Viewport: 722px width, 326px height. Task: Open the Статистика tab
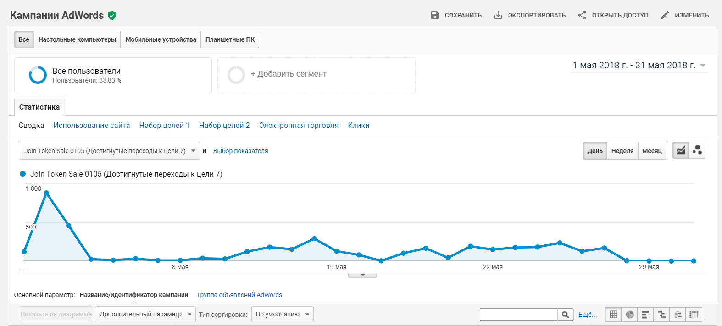pos(39,107)
